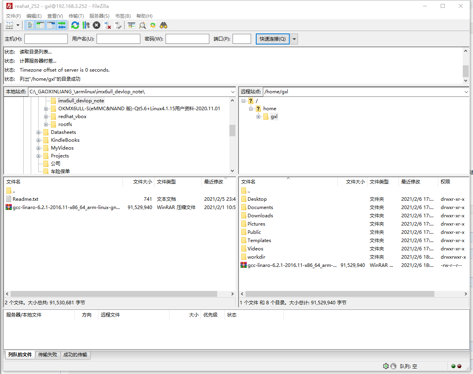The image size is (473, 374).
Task: Expand the redhat_vbox folder node
Action: [46, 117]
